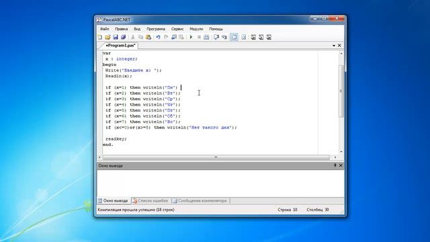This screenshot has width=430, height=242.
Task: Click the editor vertical scrollbar down arrow
Action: click(x=341, y=151)
